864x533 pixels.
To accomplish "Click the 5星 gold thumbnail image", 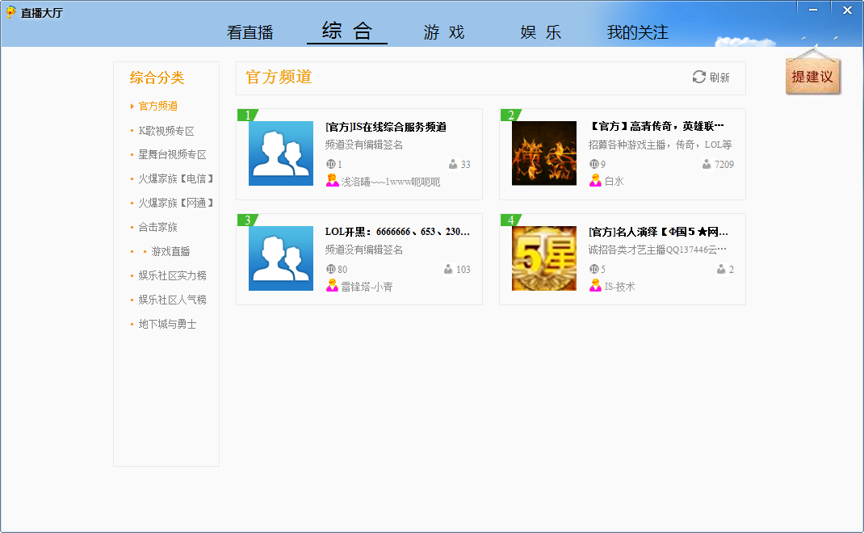I will click(544, 258).
